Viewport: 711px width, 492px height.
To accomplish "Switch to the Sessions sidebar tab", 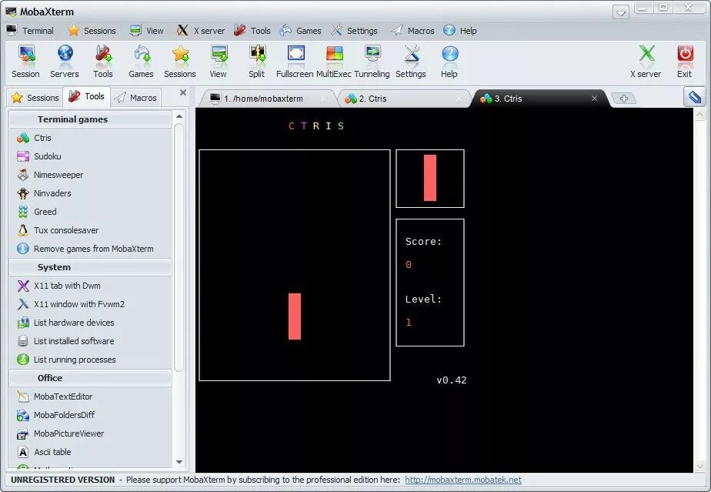I will point(35,98).
